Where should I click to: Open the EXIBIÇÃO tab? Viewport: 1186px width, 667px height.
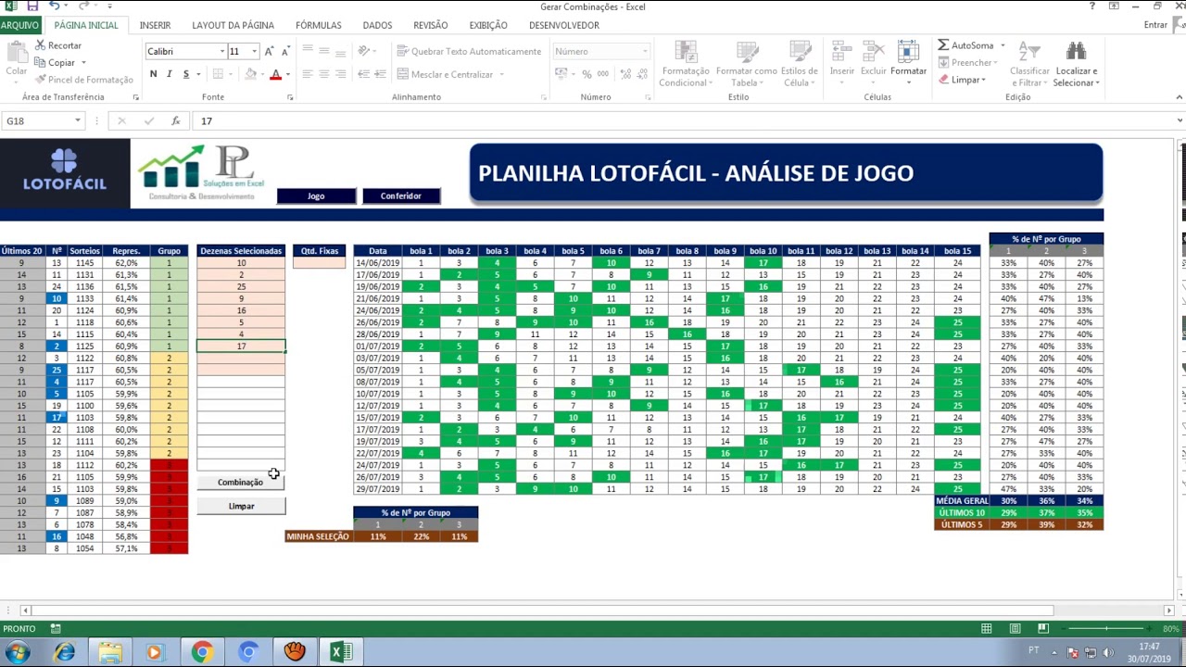(488, 25)
